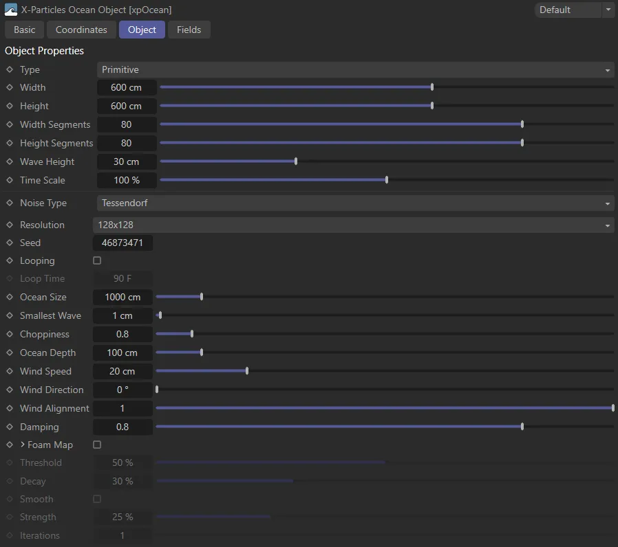The image size is (618, 547).
Task: Enable the Foam Map checkbox
Action: pyautogui.click(x=96, y=445)
